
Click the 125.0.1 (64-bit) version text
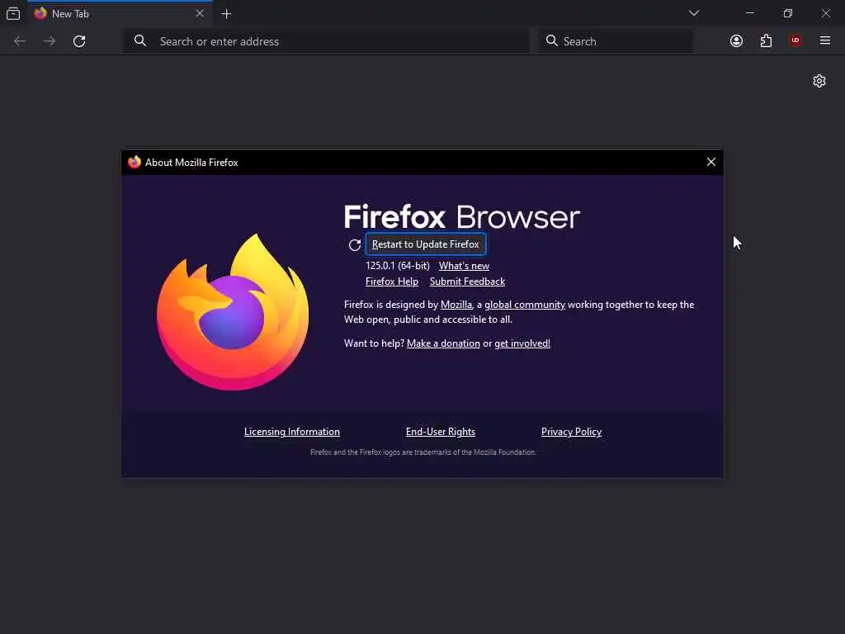coord(398,266)
